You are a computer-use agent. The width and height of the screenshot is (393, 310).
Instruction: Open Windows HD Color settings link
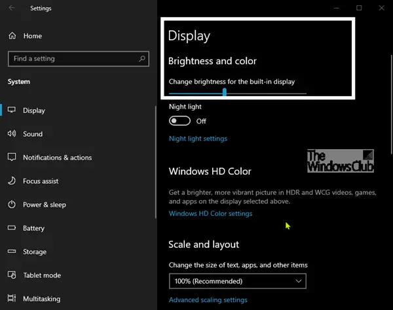pos(210,214)
